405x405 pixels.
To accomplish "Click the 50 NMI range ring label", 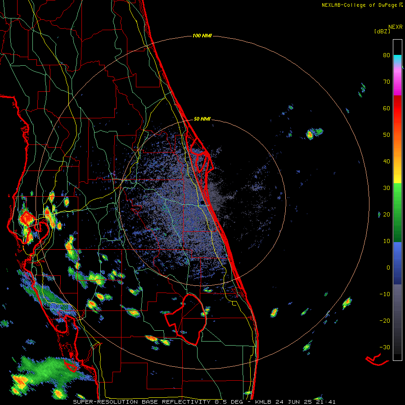I will tap(202, 119).
